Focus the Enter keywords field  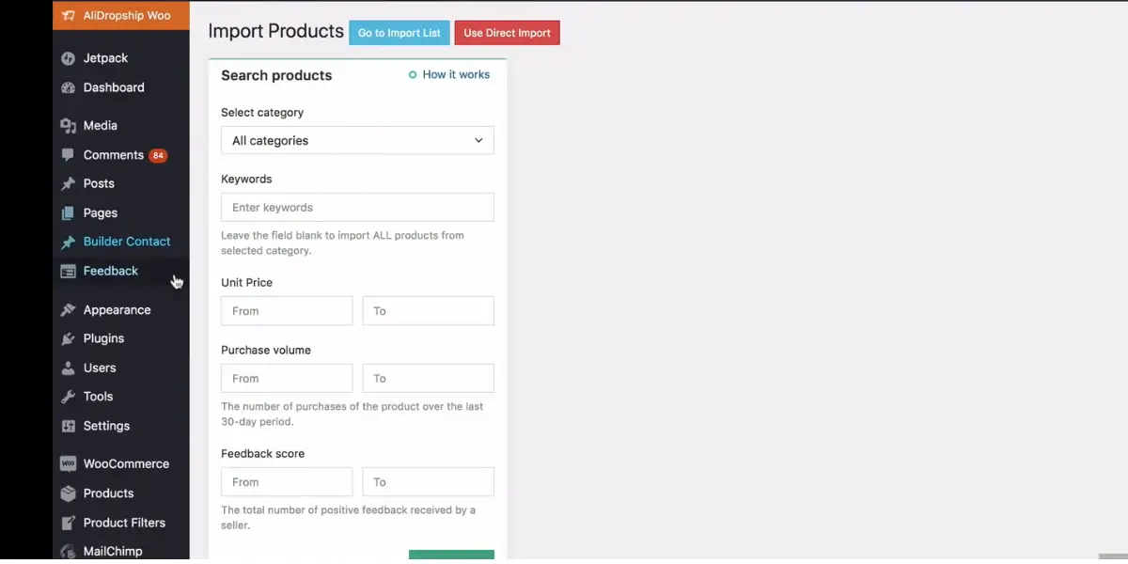click(357, 208)
